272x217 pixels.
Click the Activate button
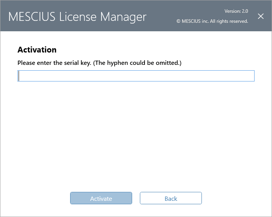pos(101,198)
